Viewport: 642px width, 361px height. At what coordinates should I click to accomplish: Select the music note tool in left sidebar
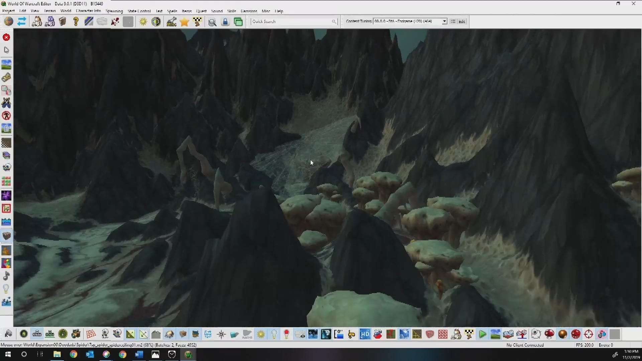[x=6, y=276]
